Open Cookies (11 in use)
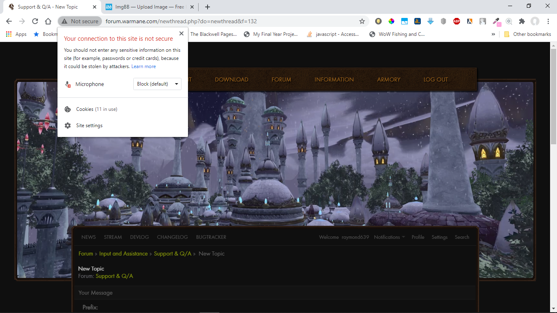The height and width of the screenshot is (313, 557). point(123,109)
